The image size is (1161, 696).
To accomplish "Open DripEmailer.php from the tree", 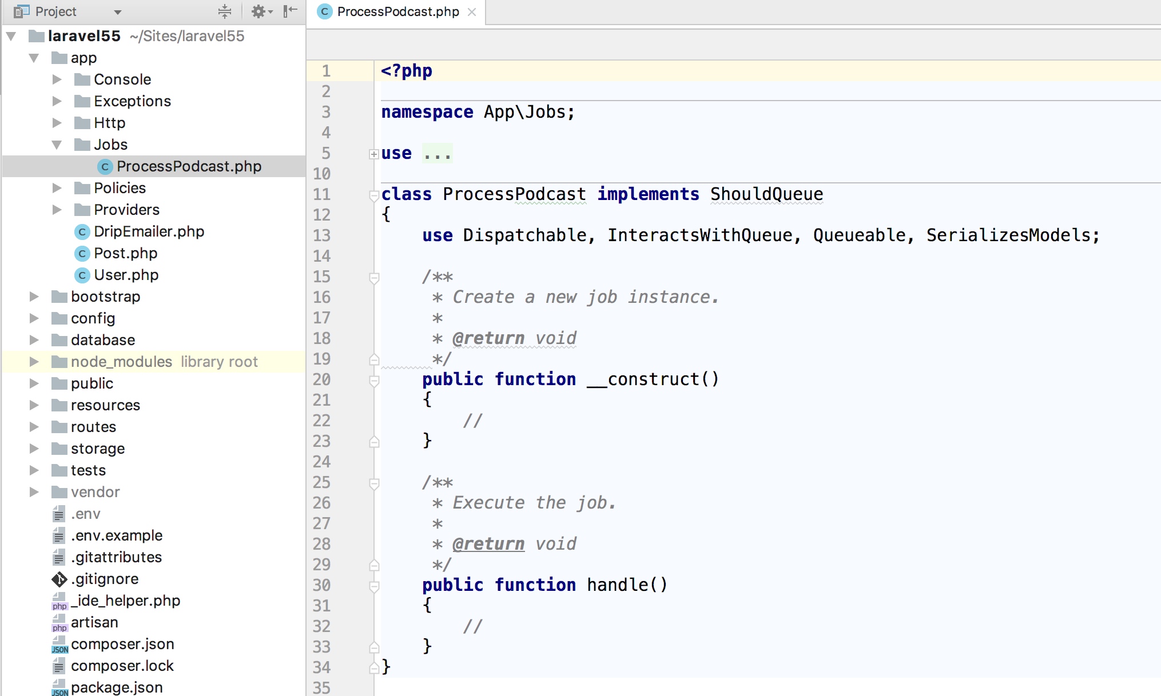I will pos(149,231).
